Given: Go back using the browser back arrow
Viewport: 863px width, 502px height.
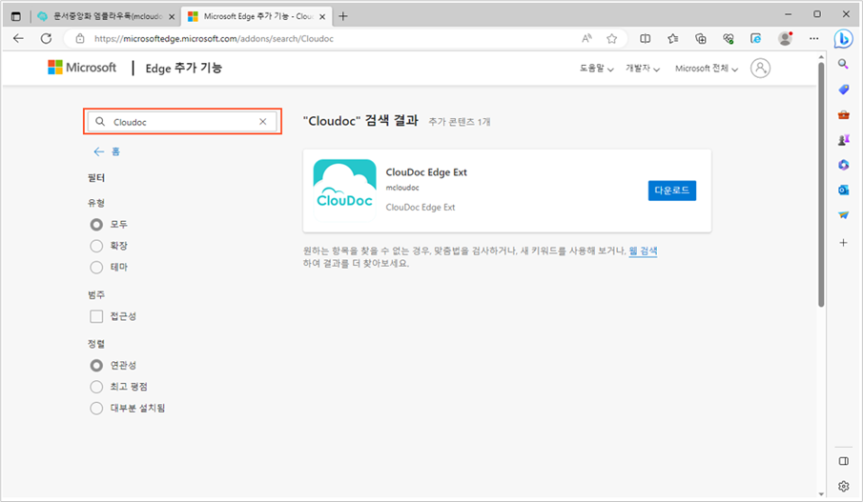Looking at the screenshot, I should 18,38.
